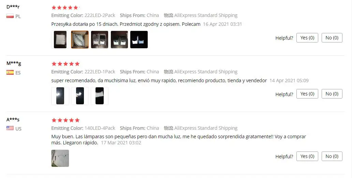The height and width of the screenshot is (178, 352).
Task: View second photo in M***g's review
Action: (80, 96)
